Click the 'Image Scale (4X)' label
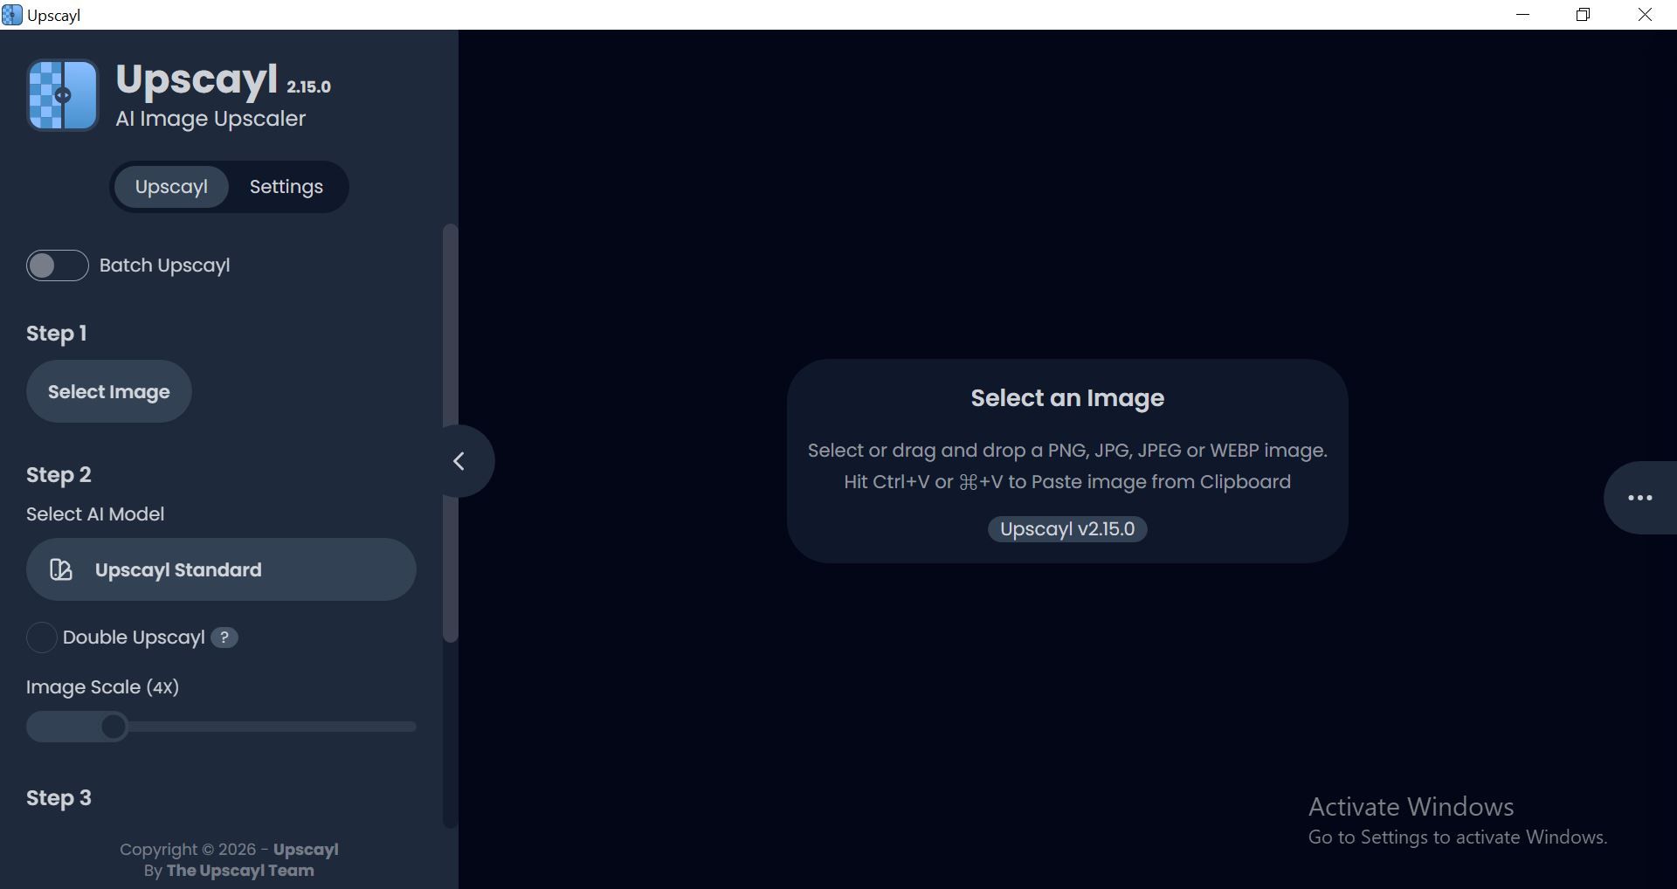1677x889 pixels. click(x=102, y=687)
